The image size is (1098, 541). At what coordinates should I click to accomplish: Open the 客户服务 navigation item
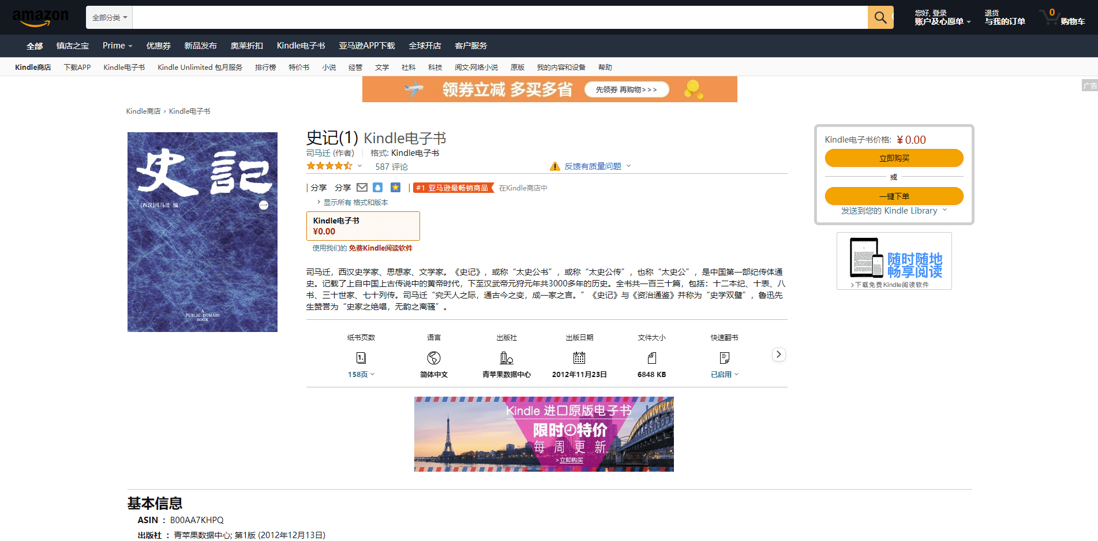pyautogui.click(x=471, y=46)
